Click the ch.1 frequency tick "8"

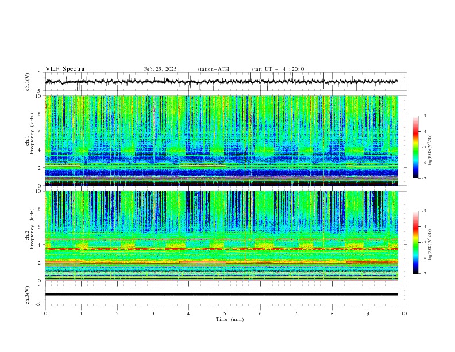click(x=40, y=114)
